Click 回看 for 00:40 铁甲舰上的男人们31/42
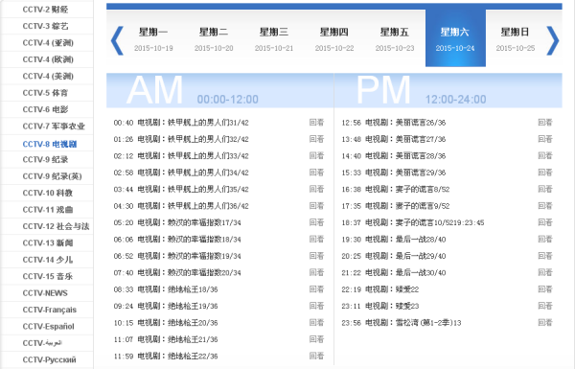This screenshot has height=369, width=575. [x=316, y=123]
